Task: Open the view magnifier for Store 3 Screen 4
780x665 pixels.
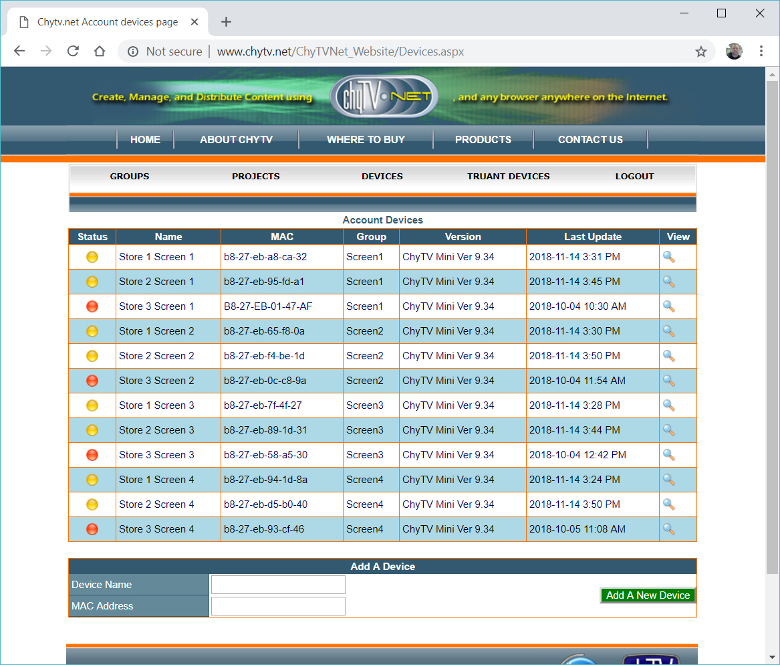Action: click(x=669, y=529)
